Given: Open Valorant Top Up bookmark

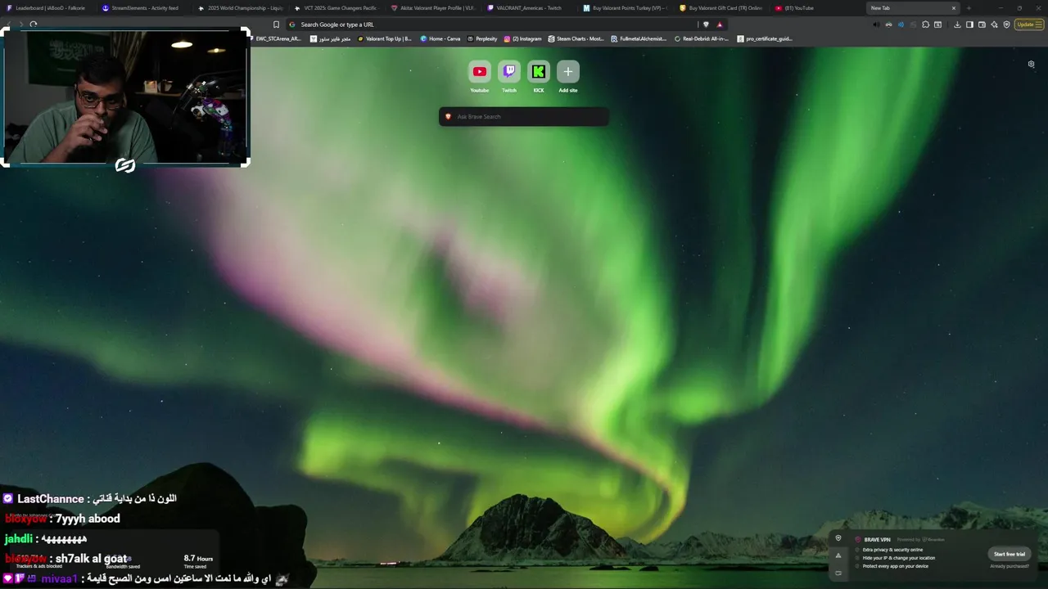Looking at the screenshot, I should tap(385, 38).
